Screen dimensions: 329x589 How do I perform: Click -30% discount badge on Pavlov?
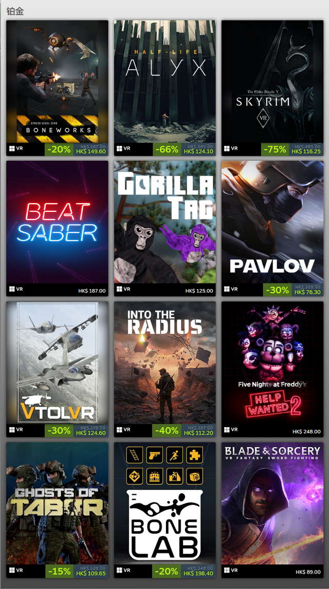[277, 290]
